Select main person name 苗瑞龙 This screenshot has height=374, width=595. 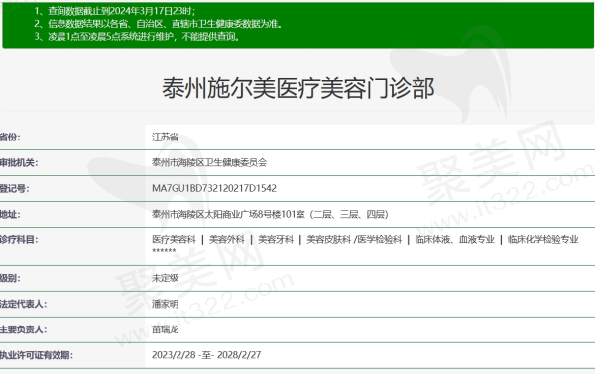click(165, 329)
